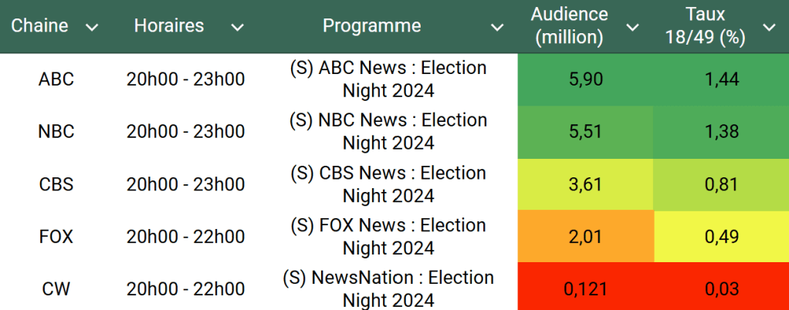Expand the Taux 18/49 (%) column chevron

(769, 27)
